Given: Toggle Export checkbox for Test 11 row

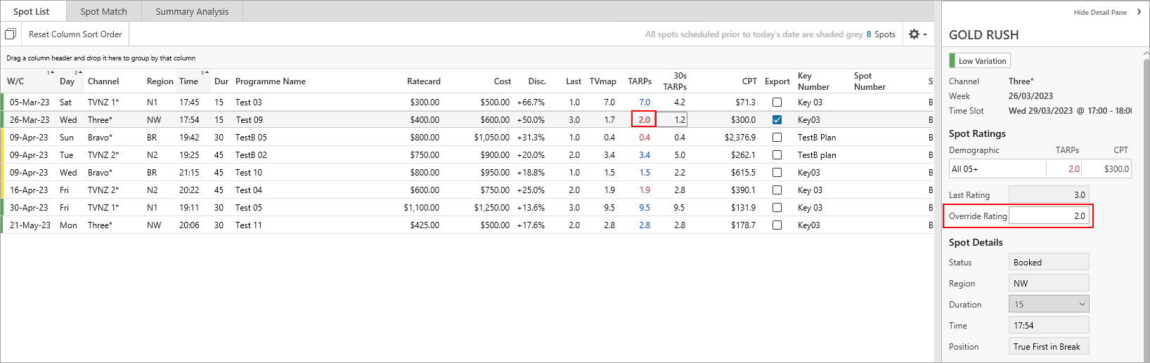Looking at the screenshot, I should pyautogui.click(x=777, y=225).
